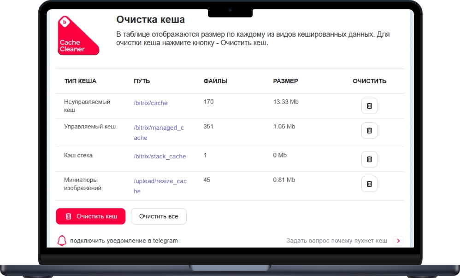Viewport: 460px width, 278px height.
Task: Click the pink arrow next to Задать вопрос
Action: coord(398,240)
